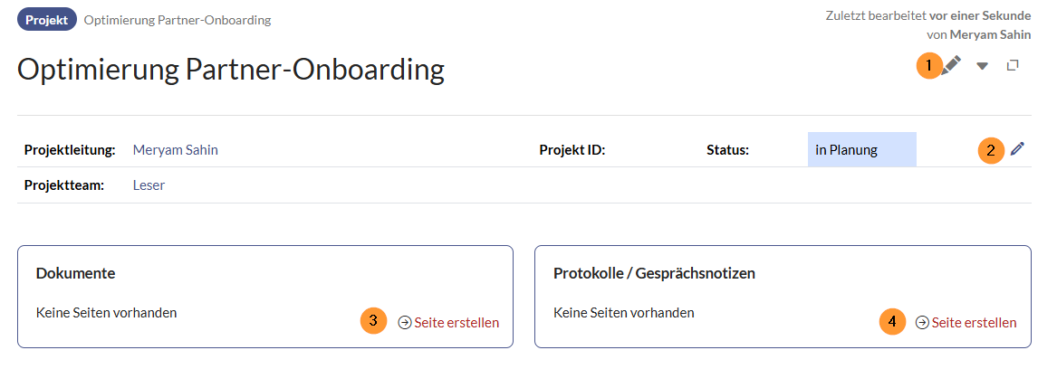Click the main page title heading
1057x388 pixels.
[x=231, y=70]
